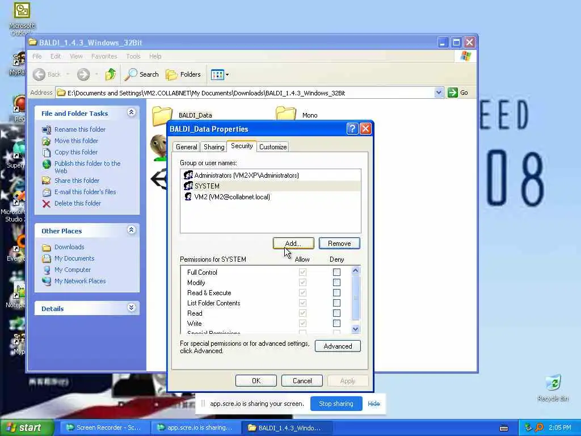The width and height of the screenshot is (581, 436).
Task: Select the BALDI_Data folder icon
Action: (162, 115)
